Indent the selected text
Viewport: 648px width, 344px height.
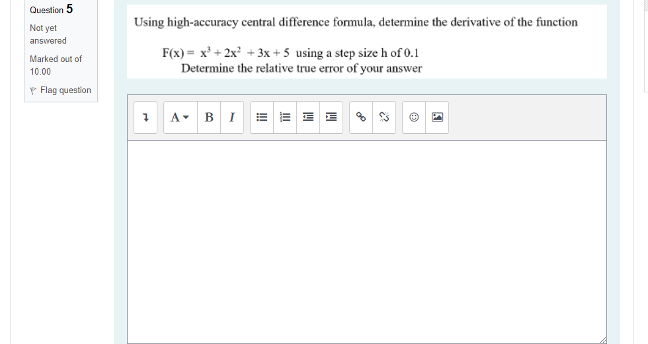(x=331, y=118)
